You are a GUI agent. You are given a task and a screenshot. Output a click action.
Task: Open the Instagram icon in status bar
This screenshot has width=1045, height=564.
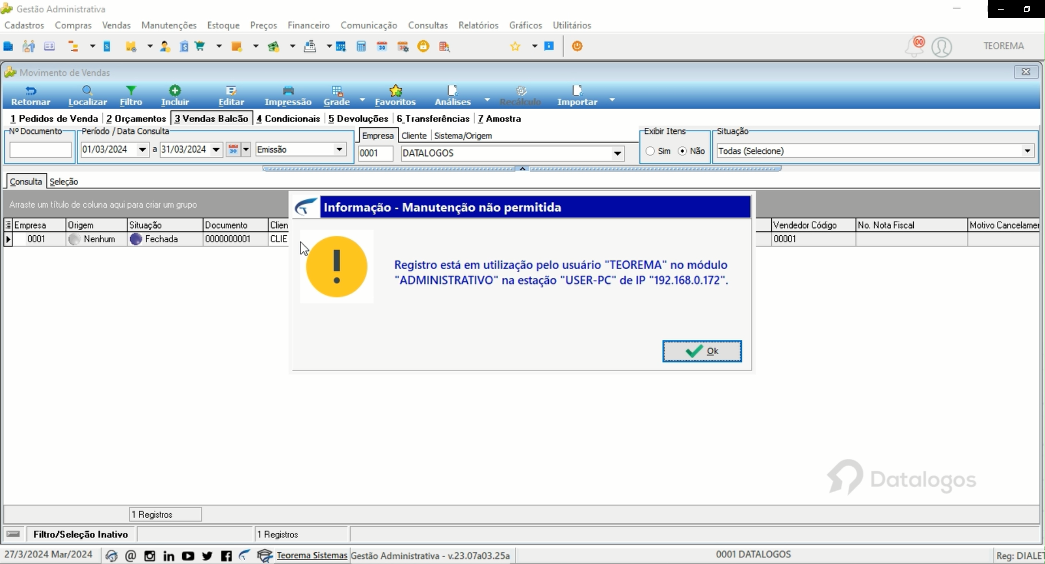coord(150,556)
